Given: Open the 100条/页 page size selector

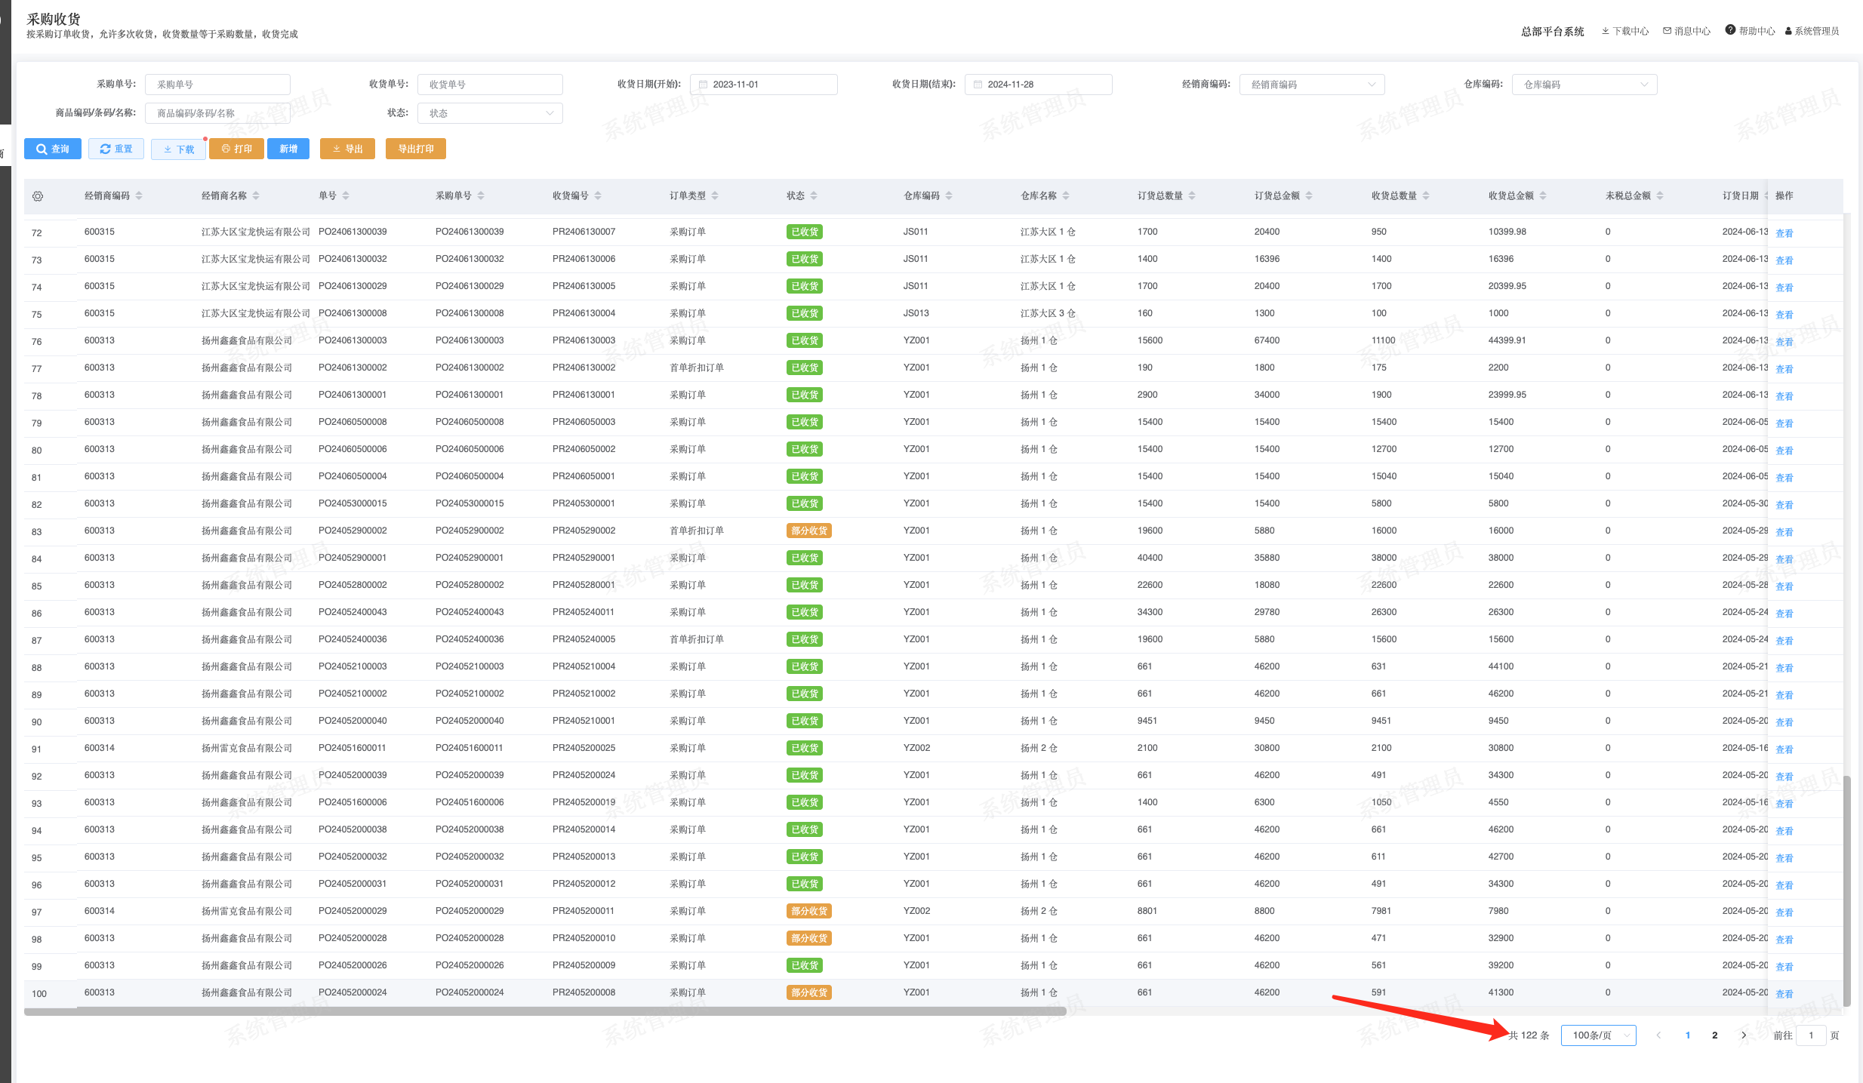Looking at the screenshot, I should (1598, 1035).
